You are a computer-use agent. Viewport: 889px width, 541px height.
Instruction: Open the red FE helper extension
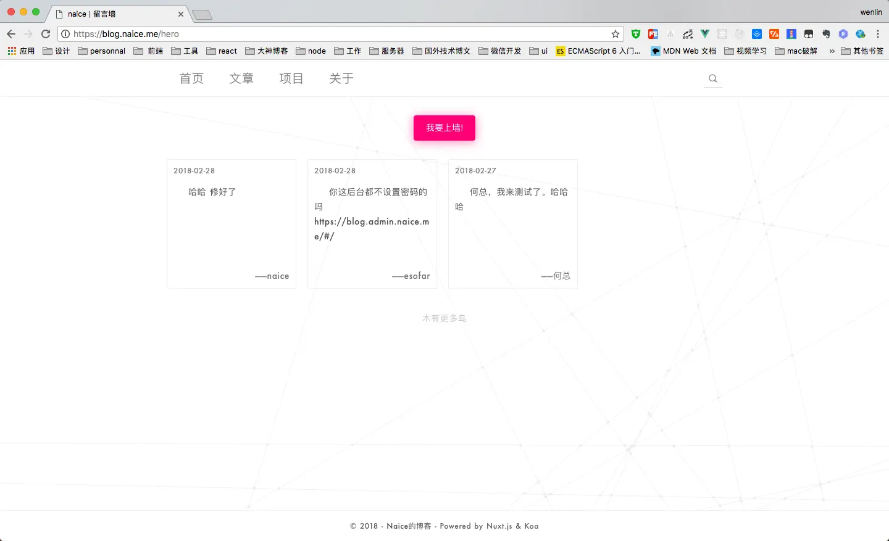(x=653, y=34)
